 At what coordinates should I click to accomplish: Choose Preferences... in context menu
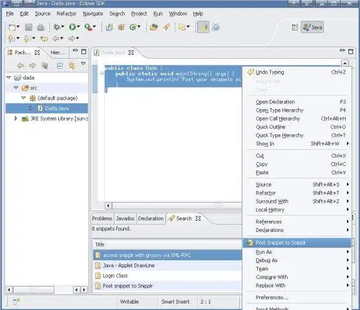click(x=297, y=298)
